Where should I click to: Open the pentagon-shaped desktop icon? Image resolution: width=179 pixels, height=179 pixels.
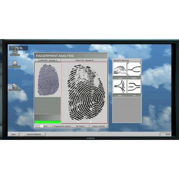pos(15,64)
